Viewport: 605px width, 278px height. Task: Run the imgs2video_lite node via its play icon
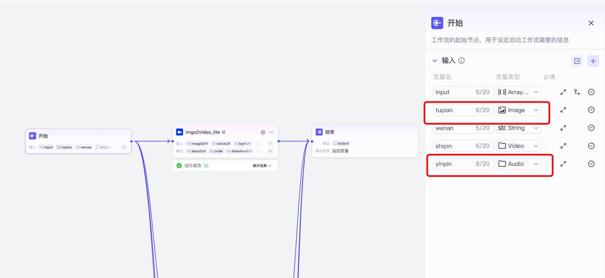[x=262, y=132]
